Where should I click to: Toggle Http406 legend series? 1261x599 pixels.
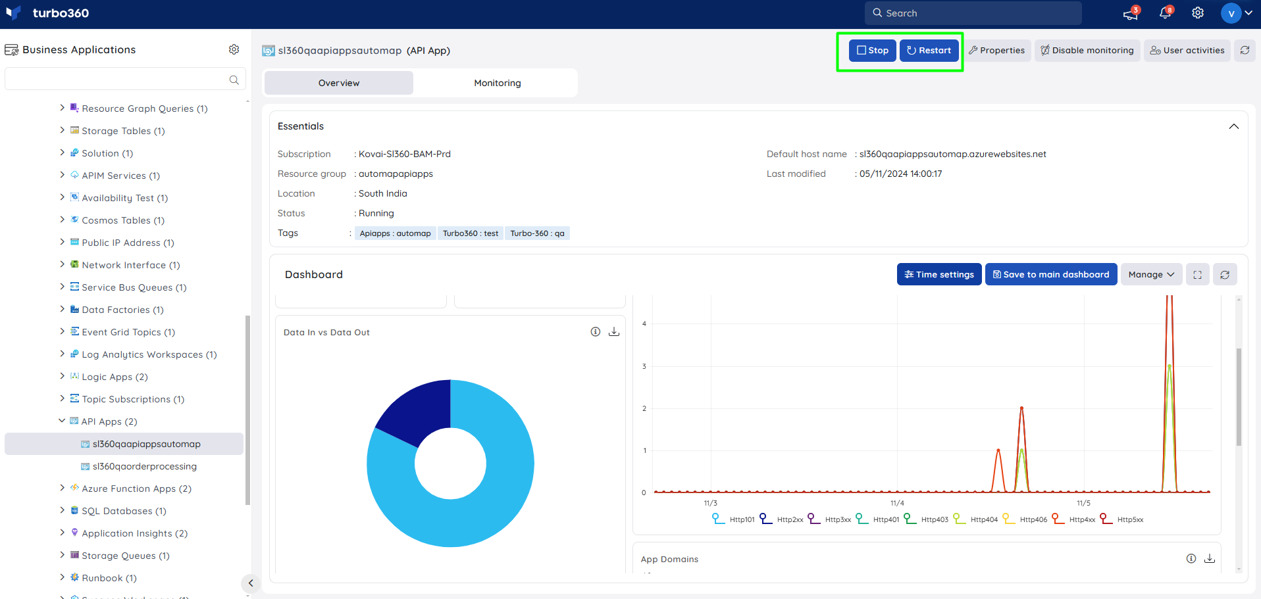(x=1025, y=519)
